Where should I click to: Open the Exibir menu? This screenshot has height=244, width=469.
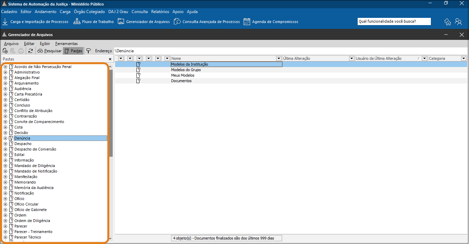(45, 44)
